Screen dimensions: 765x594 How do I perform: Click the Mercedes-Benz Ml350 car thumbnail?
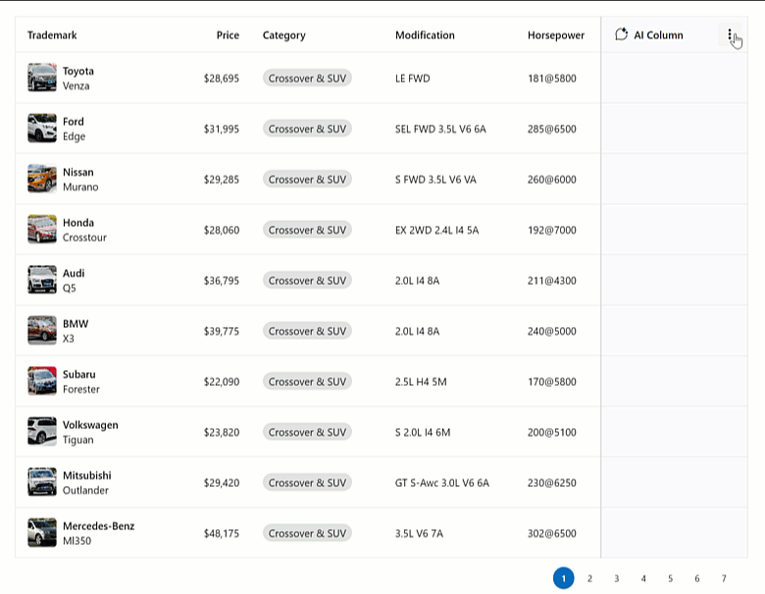coord(42,532)
